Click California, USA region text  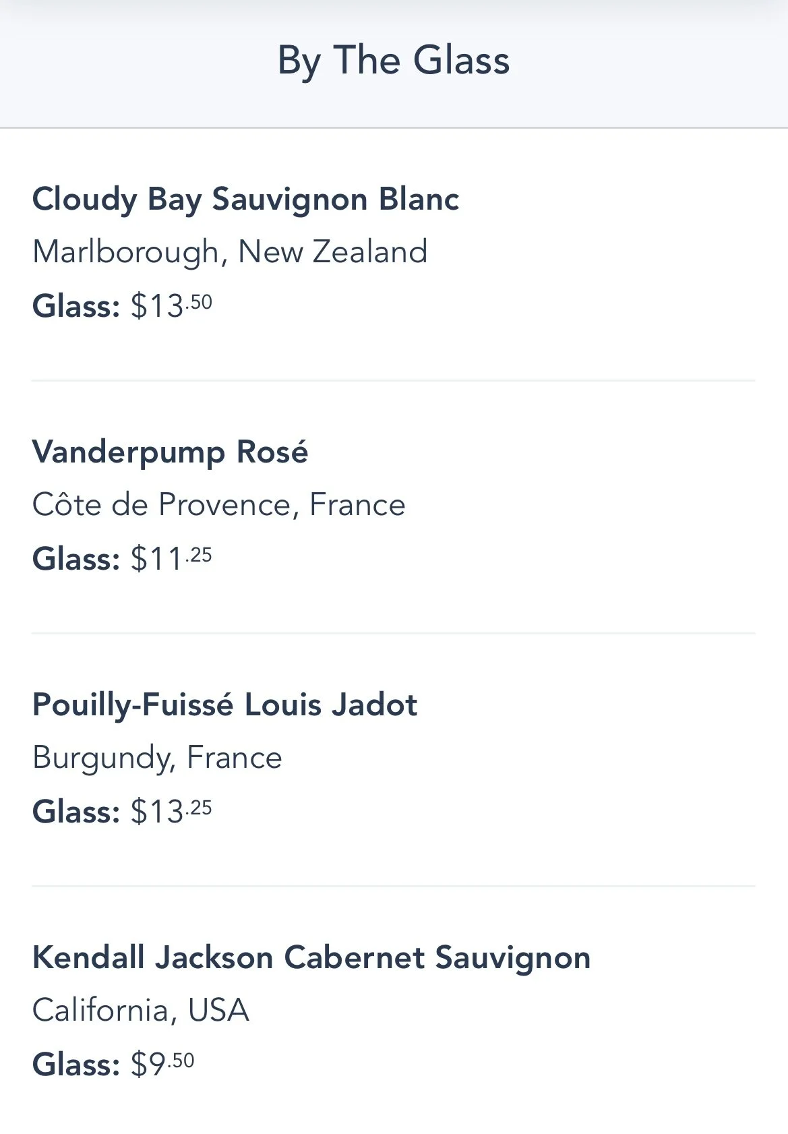(x=141, y=1011)
